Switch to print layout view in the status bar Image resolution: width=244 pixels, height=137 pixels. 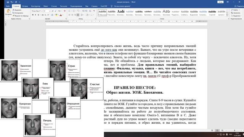click(x=217, y=131)
